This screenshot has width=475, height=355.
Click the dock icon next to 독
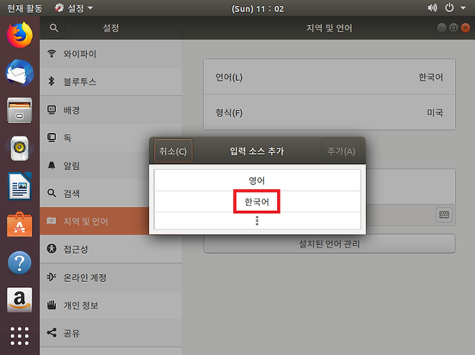point(51,138)
